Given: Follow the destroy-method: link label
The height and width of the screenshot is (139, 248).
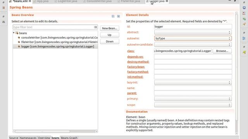Looking at the screenshot, I should pos(138,62).
